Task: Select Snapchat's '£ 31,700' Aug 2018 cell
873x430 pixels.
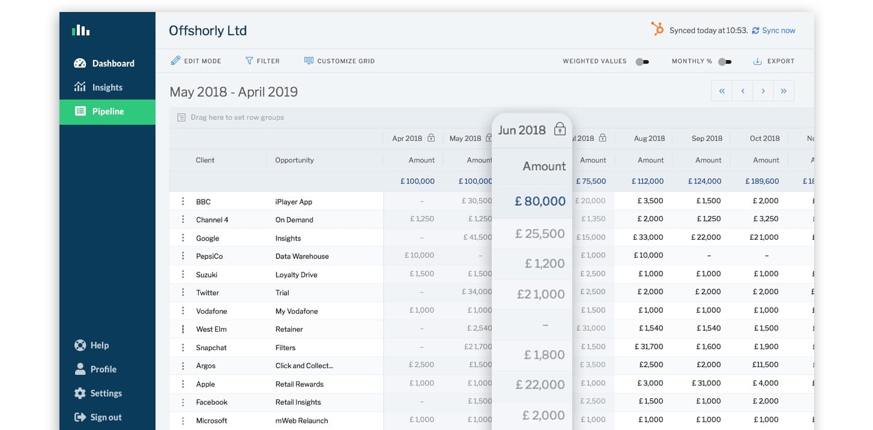Action: pyautogui.click(x=649, y=347)
